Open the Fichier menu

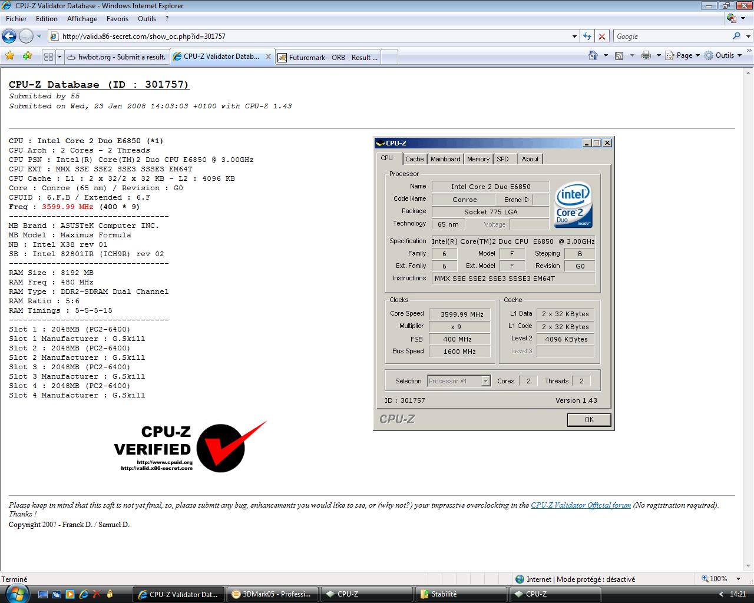(16, 19)
